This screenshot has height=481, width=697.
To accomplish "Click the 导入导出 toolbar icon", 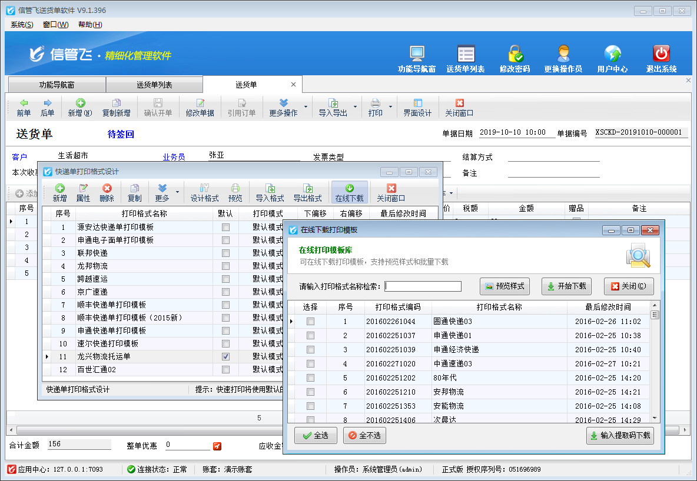I will tap(333, 108).
